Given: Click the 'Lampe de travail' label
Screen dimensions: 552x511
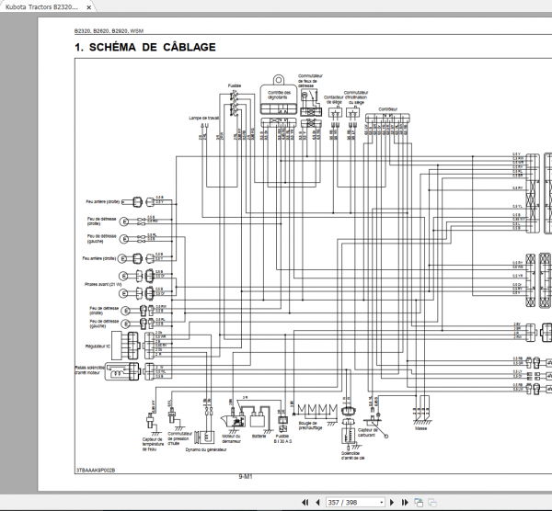Looking at the screenshot, I should coord(204,118).
